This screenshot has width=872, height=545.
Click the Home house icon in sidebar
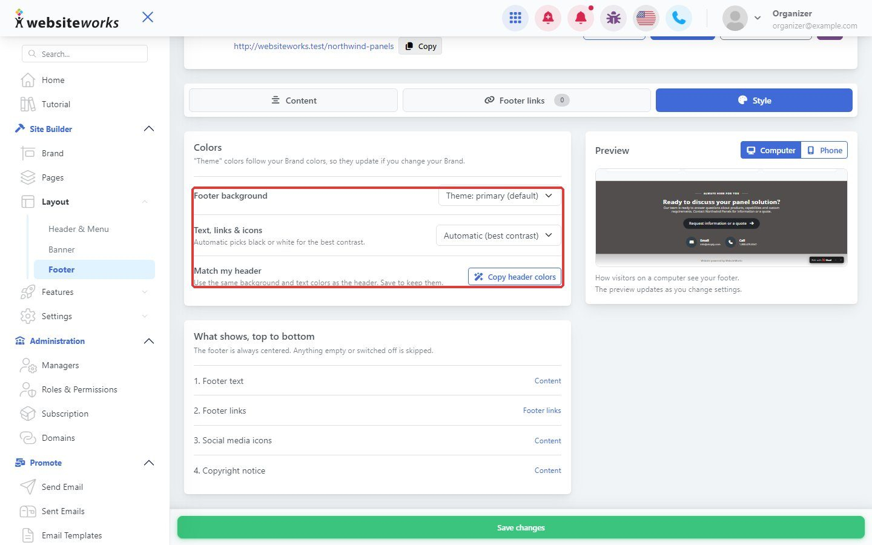tap(28, 80)
